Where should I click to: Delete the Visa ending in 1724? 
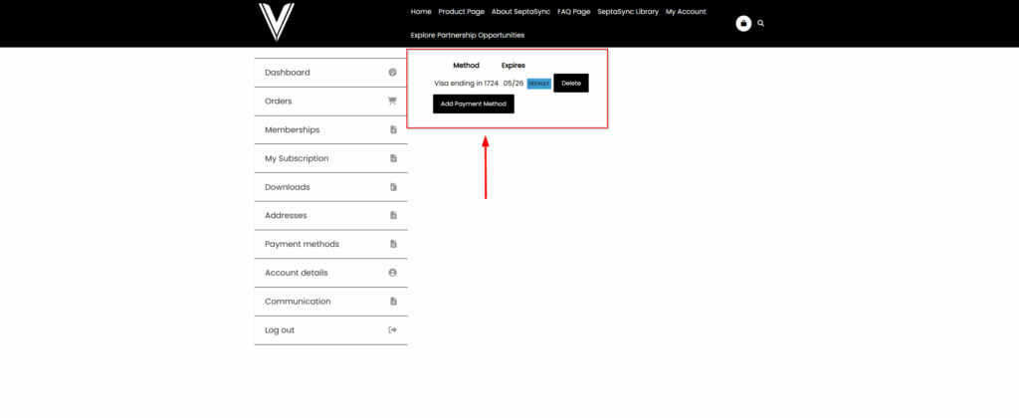571,84
